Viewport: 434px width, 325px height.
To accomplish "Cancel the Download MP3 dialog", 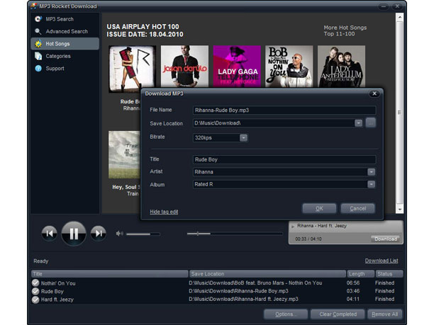I will pos(357,208).
